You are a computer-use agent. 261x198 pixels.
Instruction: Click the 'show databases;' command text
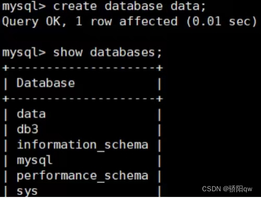coord(107,53)
